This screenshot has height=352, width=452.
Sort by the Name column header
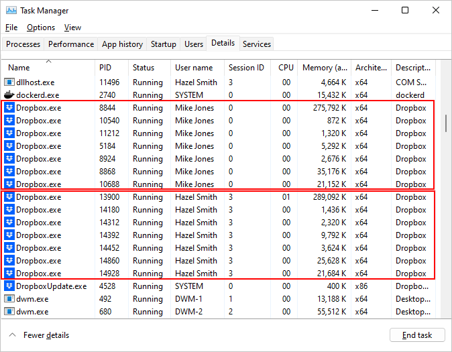[48, 68]
